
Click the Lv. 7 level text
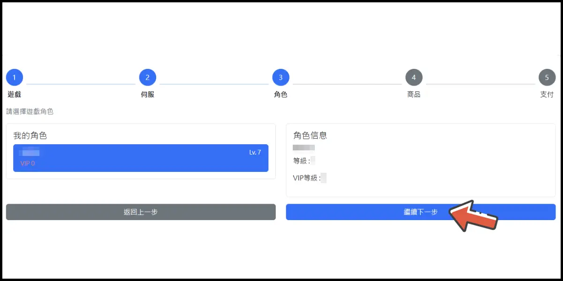click(x=255, y=152)
